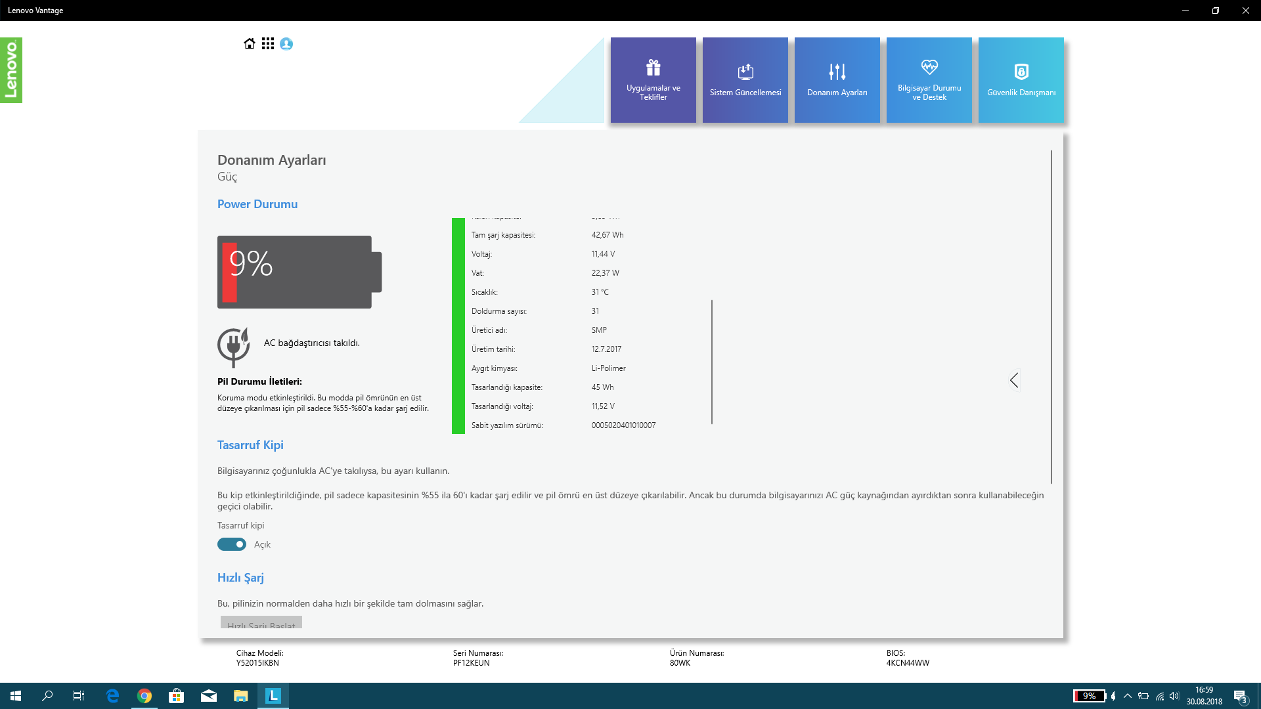Click the battery details list scrollbar

[712, 361]
